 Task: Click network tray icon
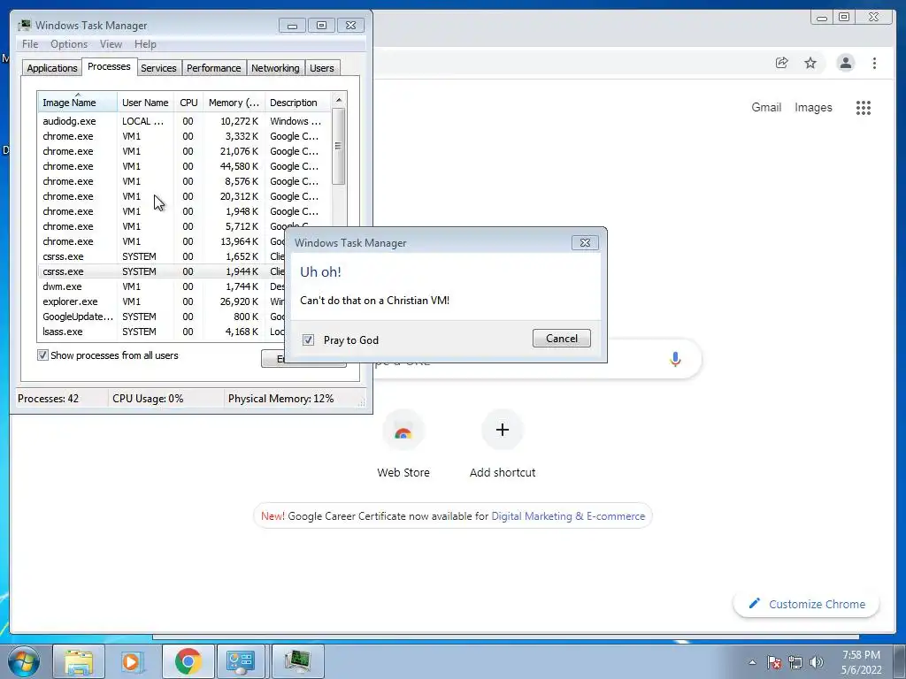coord(795,662)
